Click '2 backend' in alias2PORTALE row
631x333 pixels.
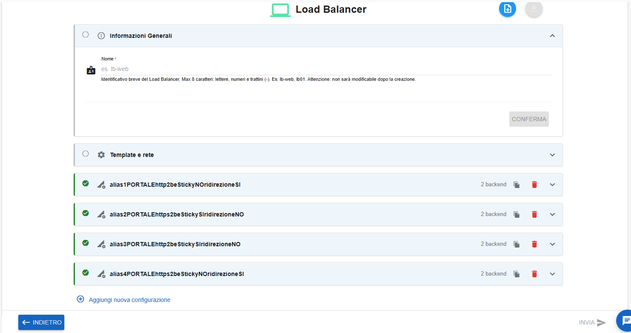coord(493,214)
